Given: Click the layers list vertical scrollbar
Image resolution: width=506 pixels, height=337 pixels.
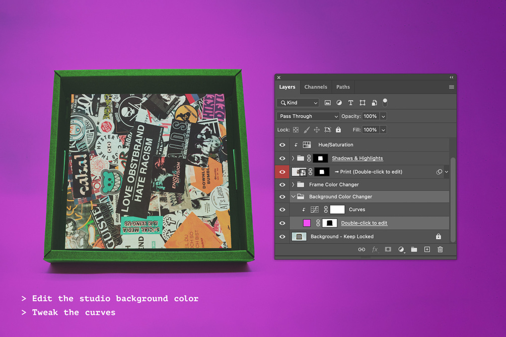Looking at the screenshot, I should pyautogui.click(x=453, y=200).
